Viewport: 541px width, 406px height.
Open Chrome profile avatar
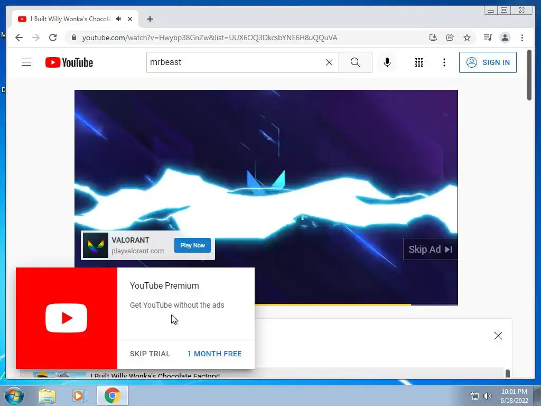click(505, 38)
